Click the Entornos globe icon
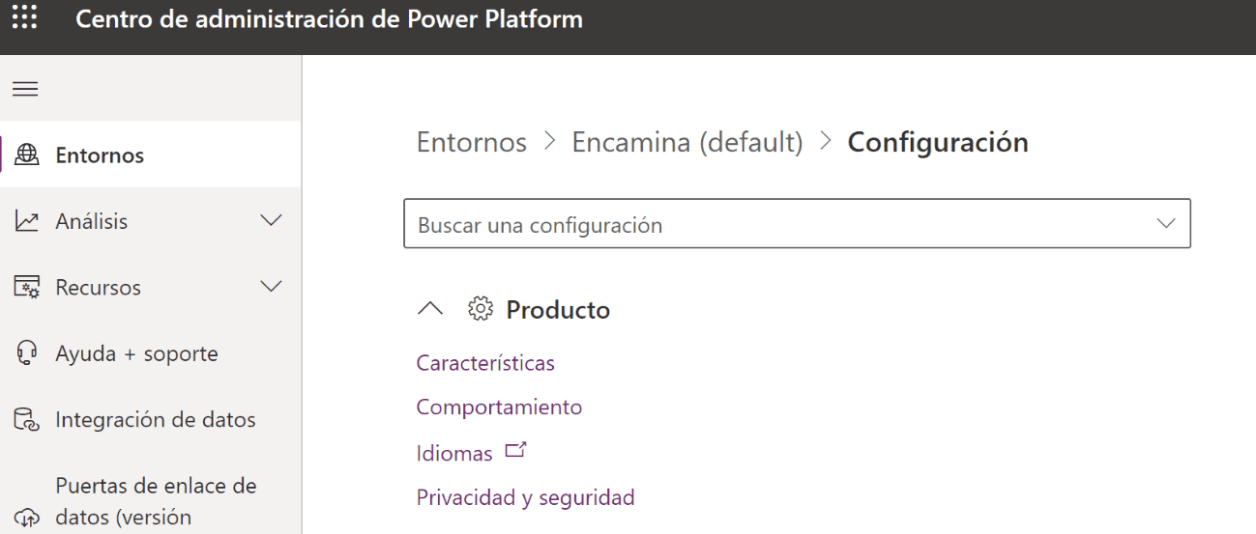Viewport: 1256px width, 534px height. 27,155
